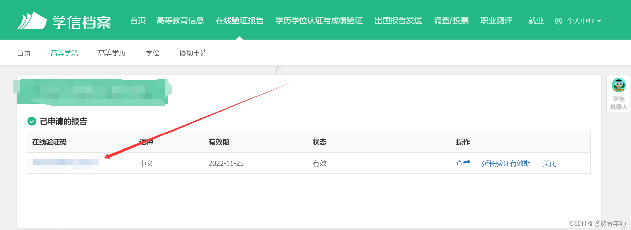The image size is (631, 230).
Task: Click the 有效期 column header
Action: pos(219,142)
